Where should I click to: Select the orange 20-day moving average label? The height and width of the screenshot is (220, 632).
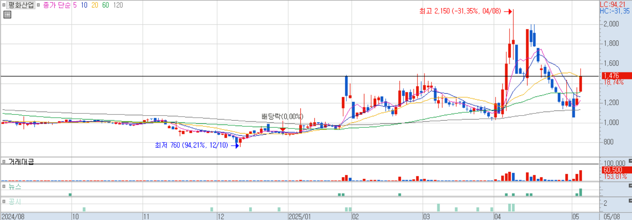point(95,5)
